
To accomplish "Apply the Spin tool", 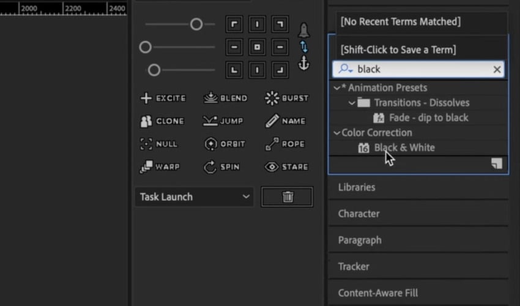I will [x=221, y=167].
